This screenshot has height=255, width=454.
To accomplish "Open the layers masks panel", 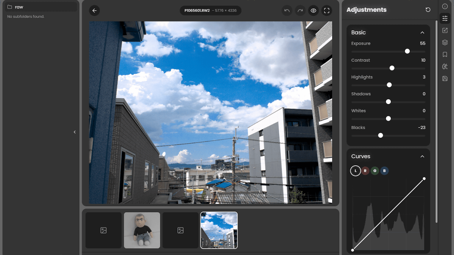I will pyautogui.click(x=445, y=42).
